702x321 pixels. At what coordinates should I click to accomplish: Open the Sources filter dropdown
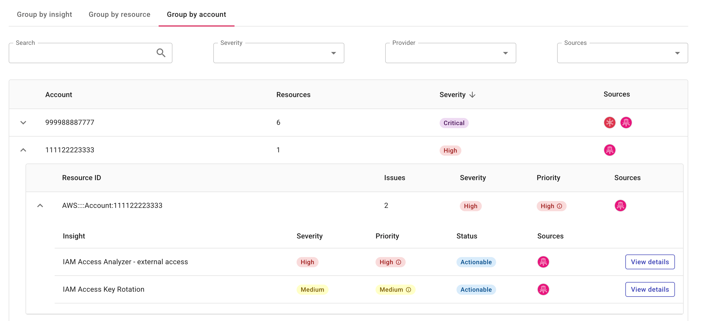622,53
